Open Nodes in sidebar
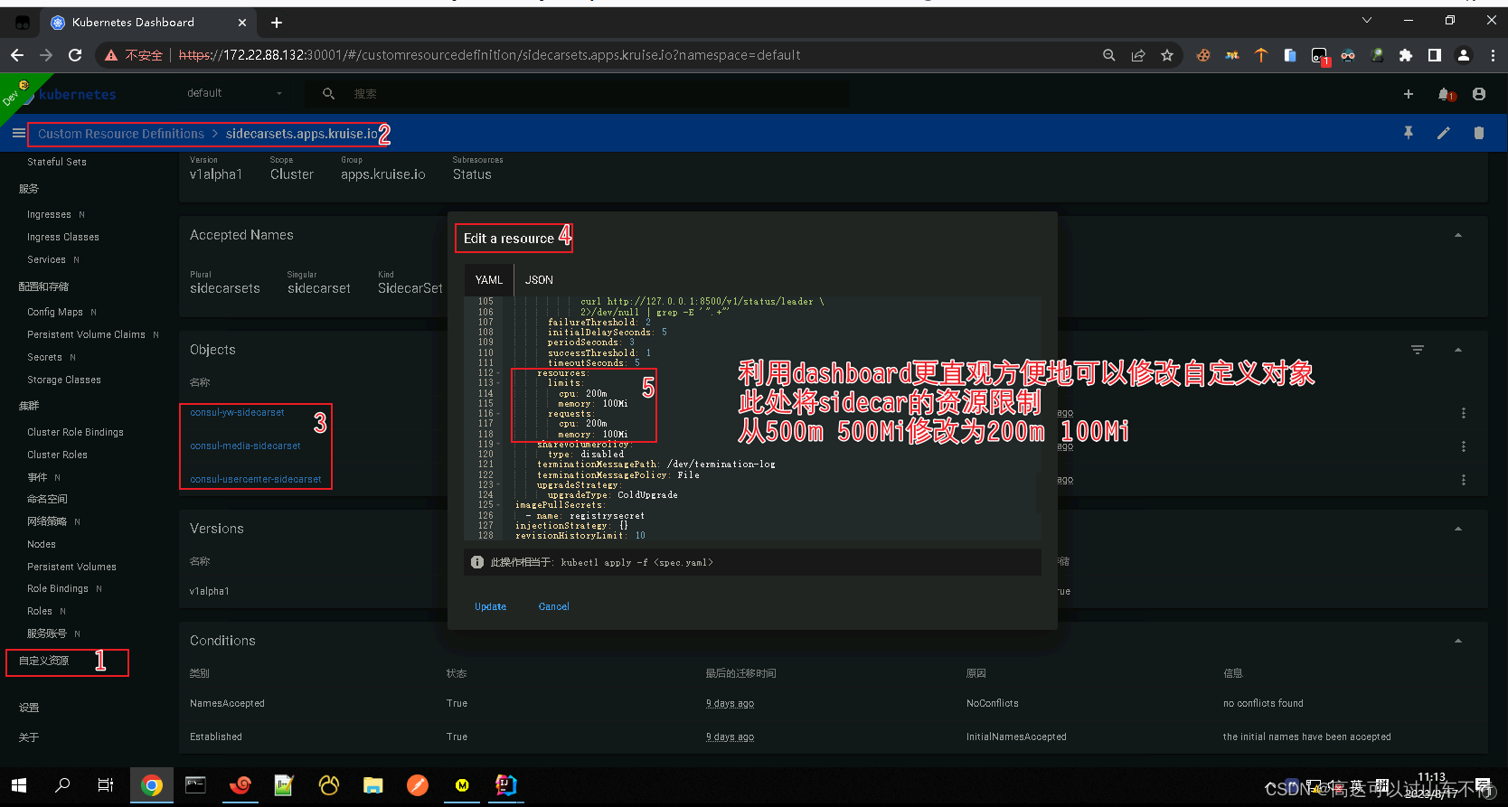 point(42,544)
